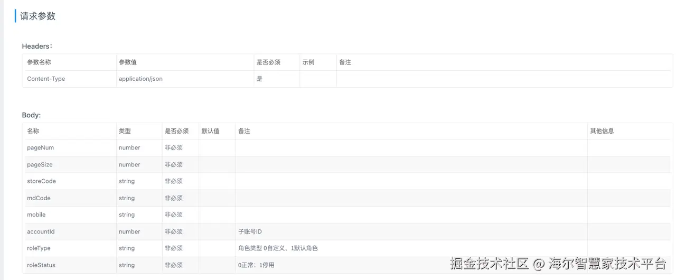
Task: Select the application/json value cell
Action: 140,79
